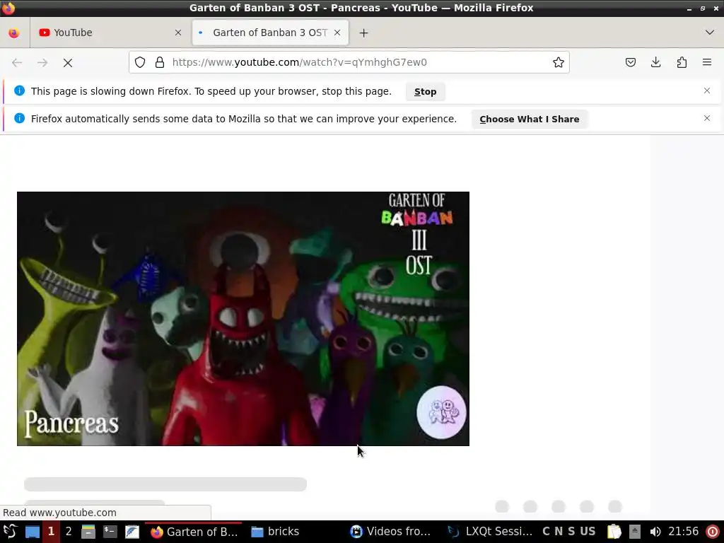Image resolution: width=724 pixels, height=543 pixels.
Task: Launch text editor feather icon in taskbar
Action: tap(132, 532)
